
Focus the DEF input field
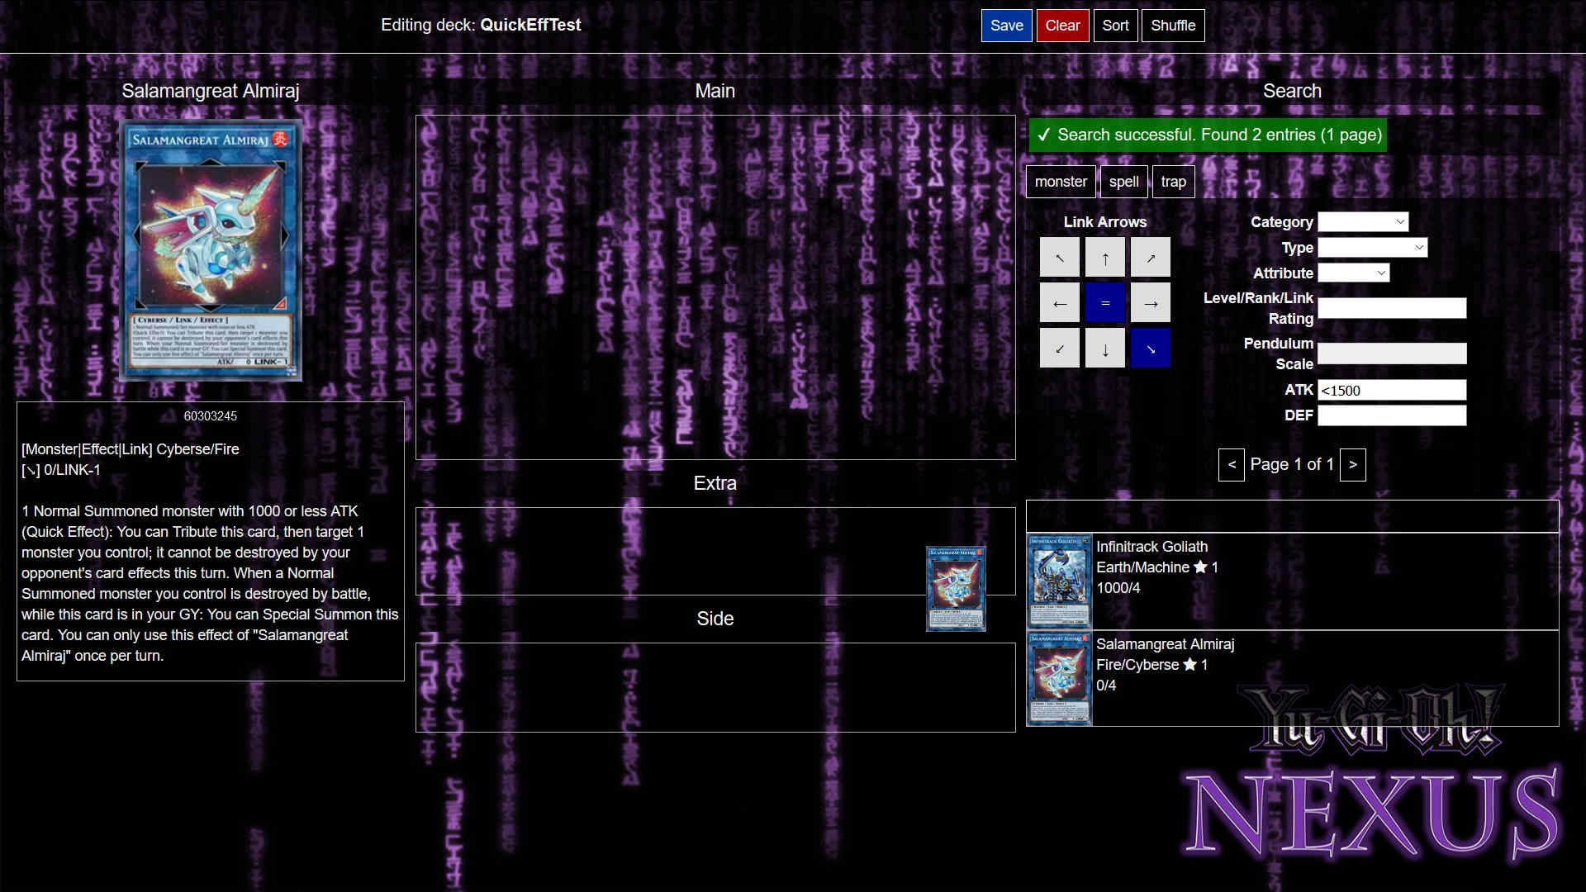coord(1392,415)
